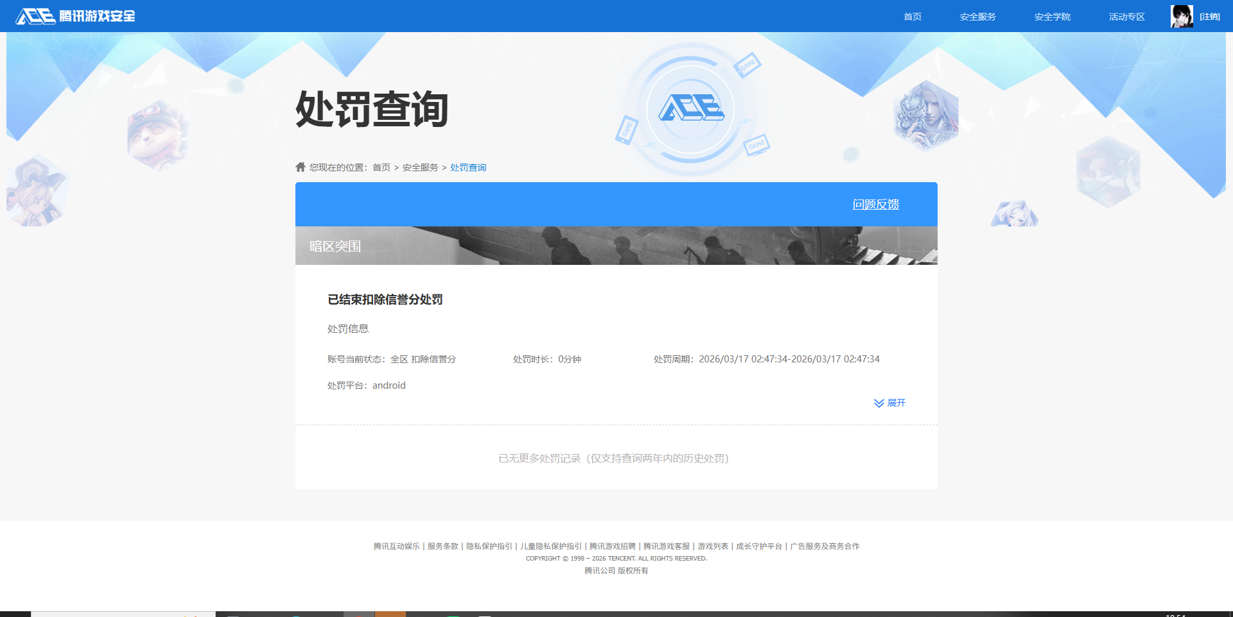The image size is (1233, 617).
Task: Click the user avatar picture
Action: [1182, 16]
